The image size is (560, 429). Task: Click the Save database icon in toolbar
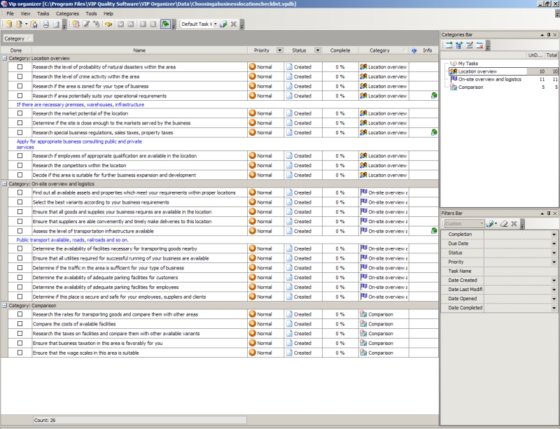click(x=34, y=24)
